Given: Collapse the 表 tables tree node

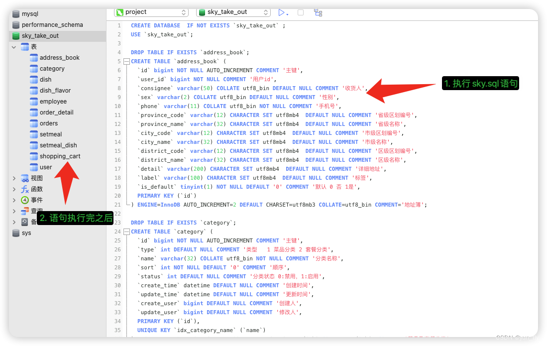Looking at the screenshot, I should [x=14, y=47].
